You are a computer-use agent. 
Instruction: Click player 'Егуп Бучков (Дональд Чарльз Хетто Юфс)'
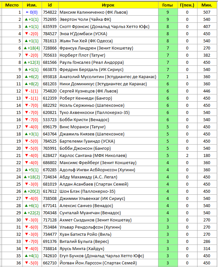tap(108, 256)
